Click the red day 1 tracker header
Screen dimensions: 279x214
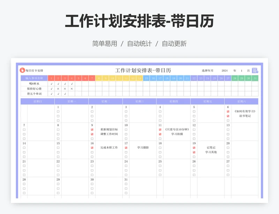tap(51, 78)
